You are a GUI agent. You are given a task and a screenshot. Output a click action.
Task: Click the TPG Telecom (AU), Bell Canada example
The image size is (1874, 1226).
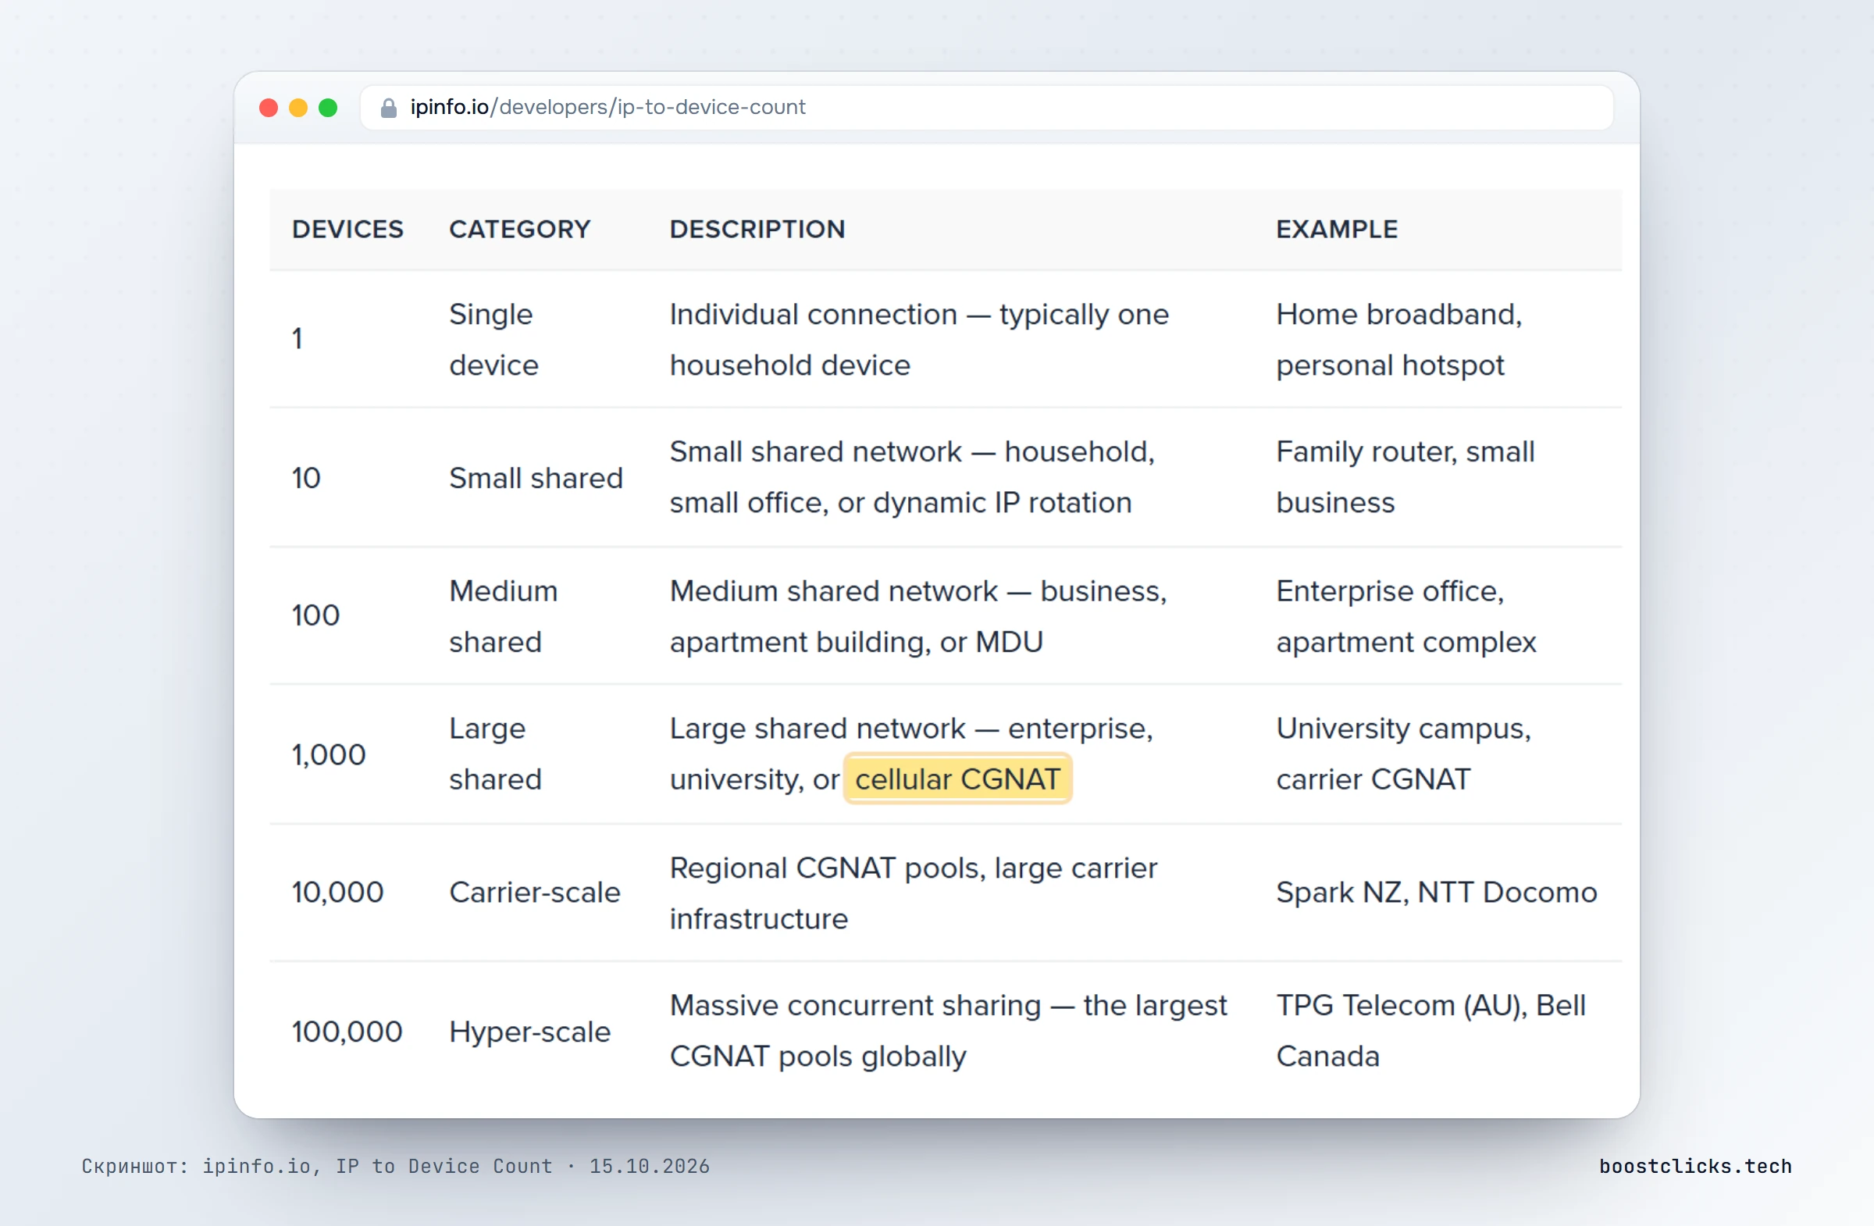(1431, 1031)
